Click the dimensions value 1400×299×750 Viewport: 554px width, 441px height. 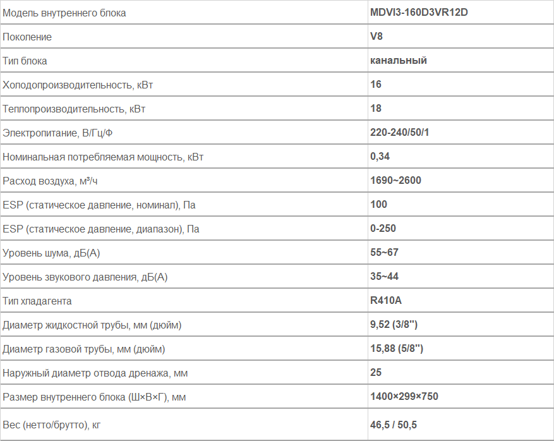tap(404, 397)
